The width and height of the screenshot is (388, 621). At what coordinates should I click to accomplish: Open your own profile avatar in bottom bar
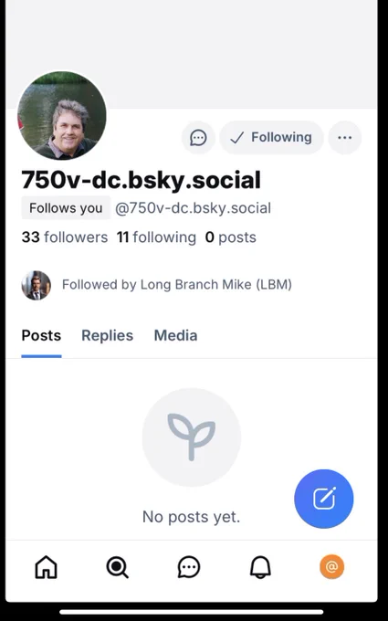point(331,567)
